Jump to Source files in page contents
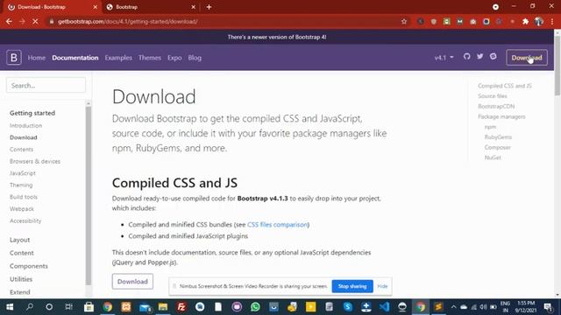Viewport: 561px width, 315px height. point(493,96)
